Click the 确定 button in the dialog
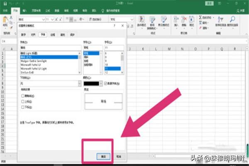The height and width of the screenshot is (166, 249). tap(103, 156)
